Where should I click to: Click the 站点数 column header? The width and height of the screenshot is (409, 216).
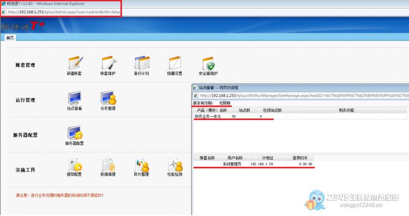point(244,110)
